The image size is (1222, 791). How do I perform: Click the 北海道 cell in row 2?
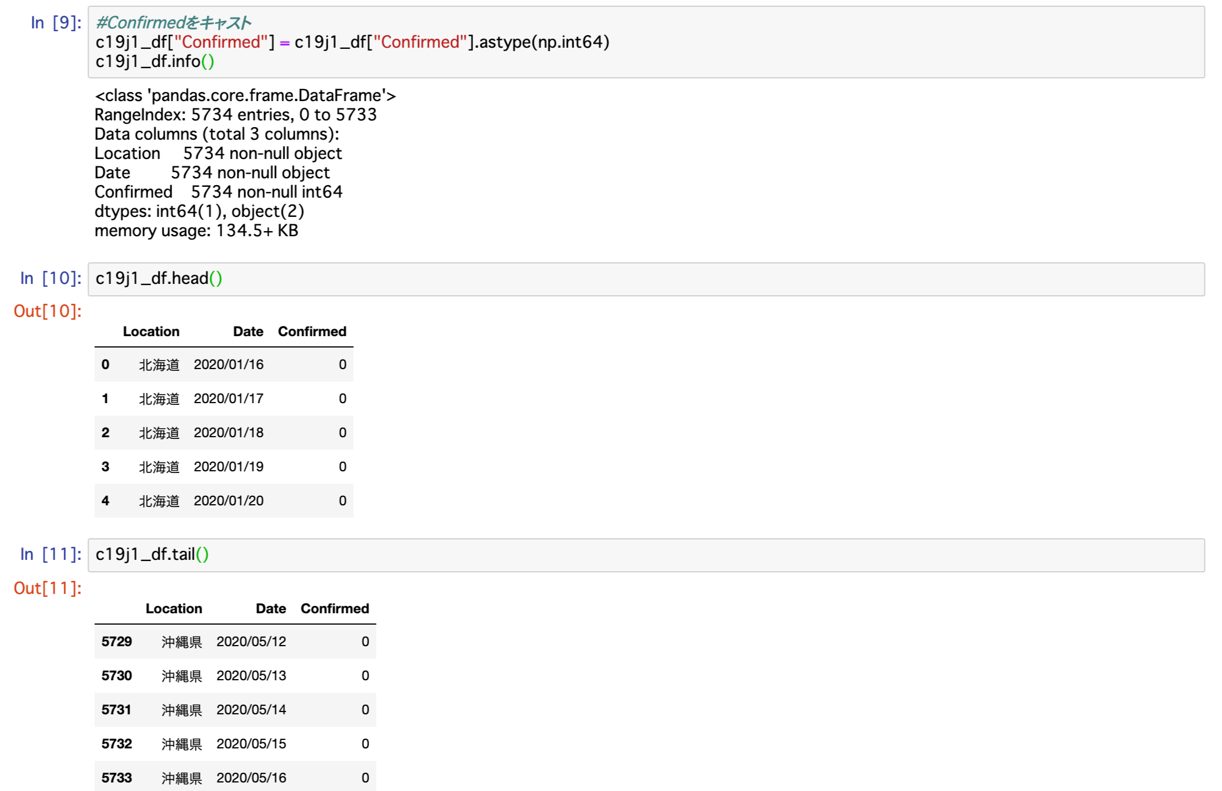(159, 433)
